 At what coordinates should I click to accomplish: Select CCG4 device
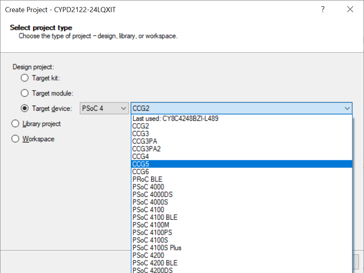[x=140, y=156]
